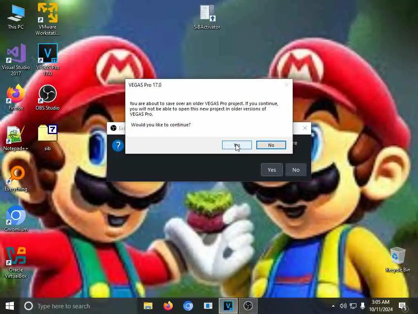Click the taskbar search box
Viewport: 418px width, 314px height.
tap(79, 306)
